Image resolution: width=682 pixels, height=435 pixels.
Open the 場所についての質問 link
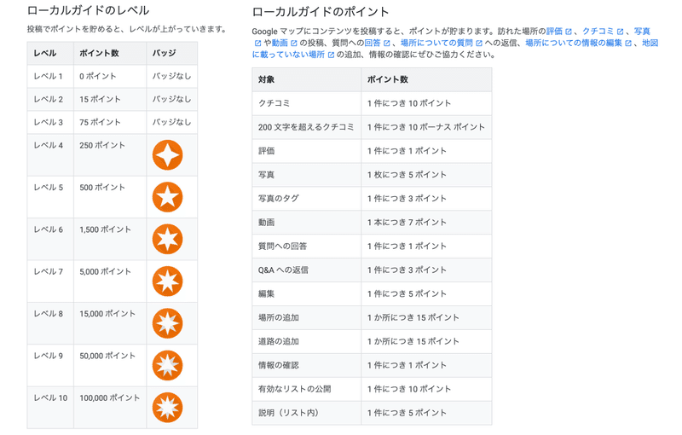point(436,43)
